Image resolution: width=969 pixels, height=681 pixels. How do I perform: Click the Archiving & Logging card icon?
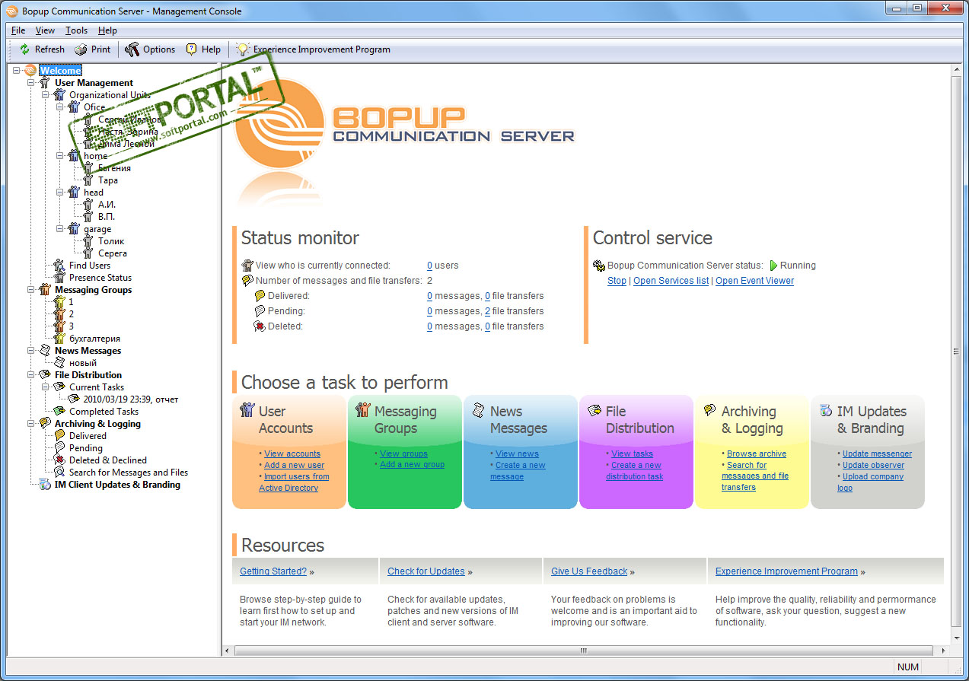pyautogui.click(x=710, y=410)
